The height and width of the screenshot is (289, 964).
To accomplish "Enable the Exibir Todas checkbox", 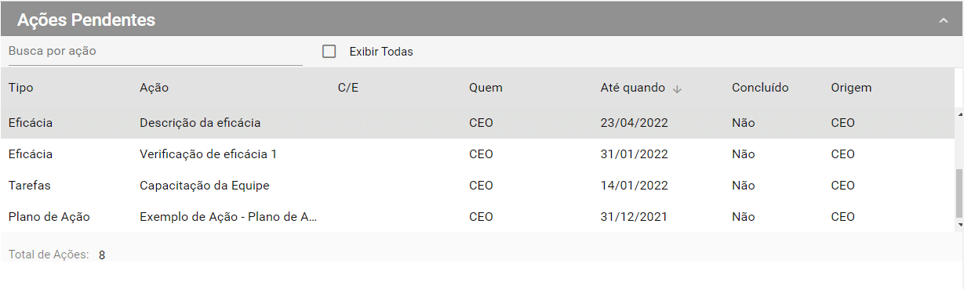I will pos(329,52).
